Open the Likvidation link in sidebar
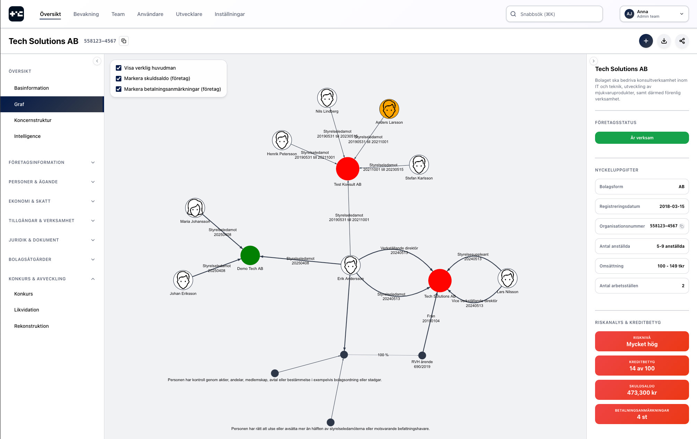Viewport: 697px width, 439px height. [27, 310]
